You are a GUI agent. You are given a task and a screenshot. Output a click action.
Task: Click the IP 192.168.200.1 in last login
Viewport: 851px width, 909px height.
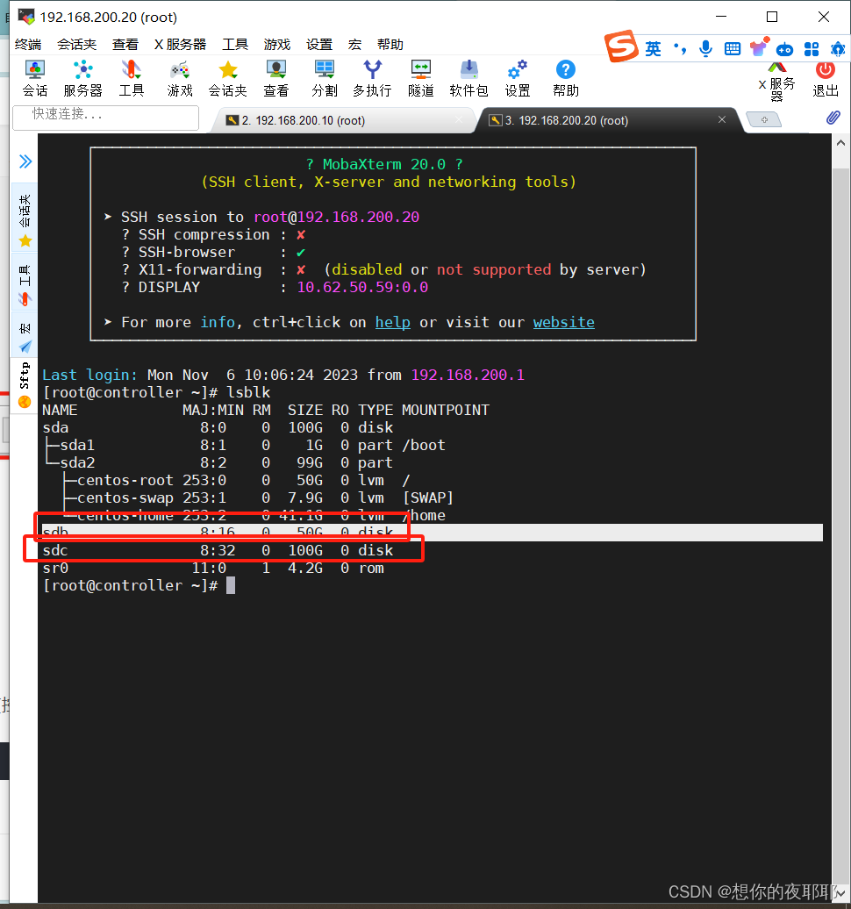pyautogui.click(x=468, y=375)
